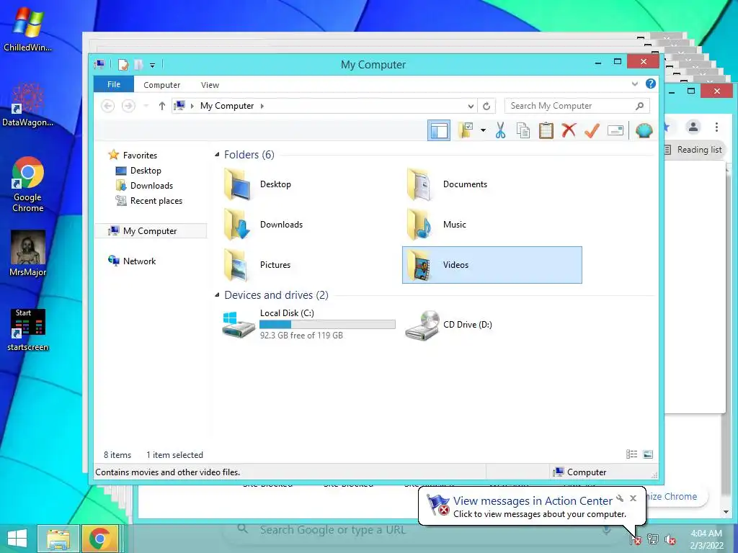Click the Refresh button in address bar
This screenshot has height=553, width=738.
[x=486, y=106]
